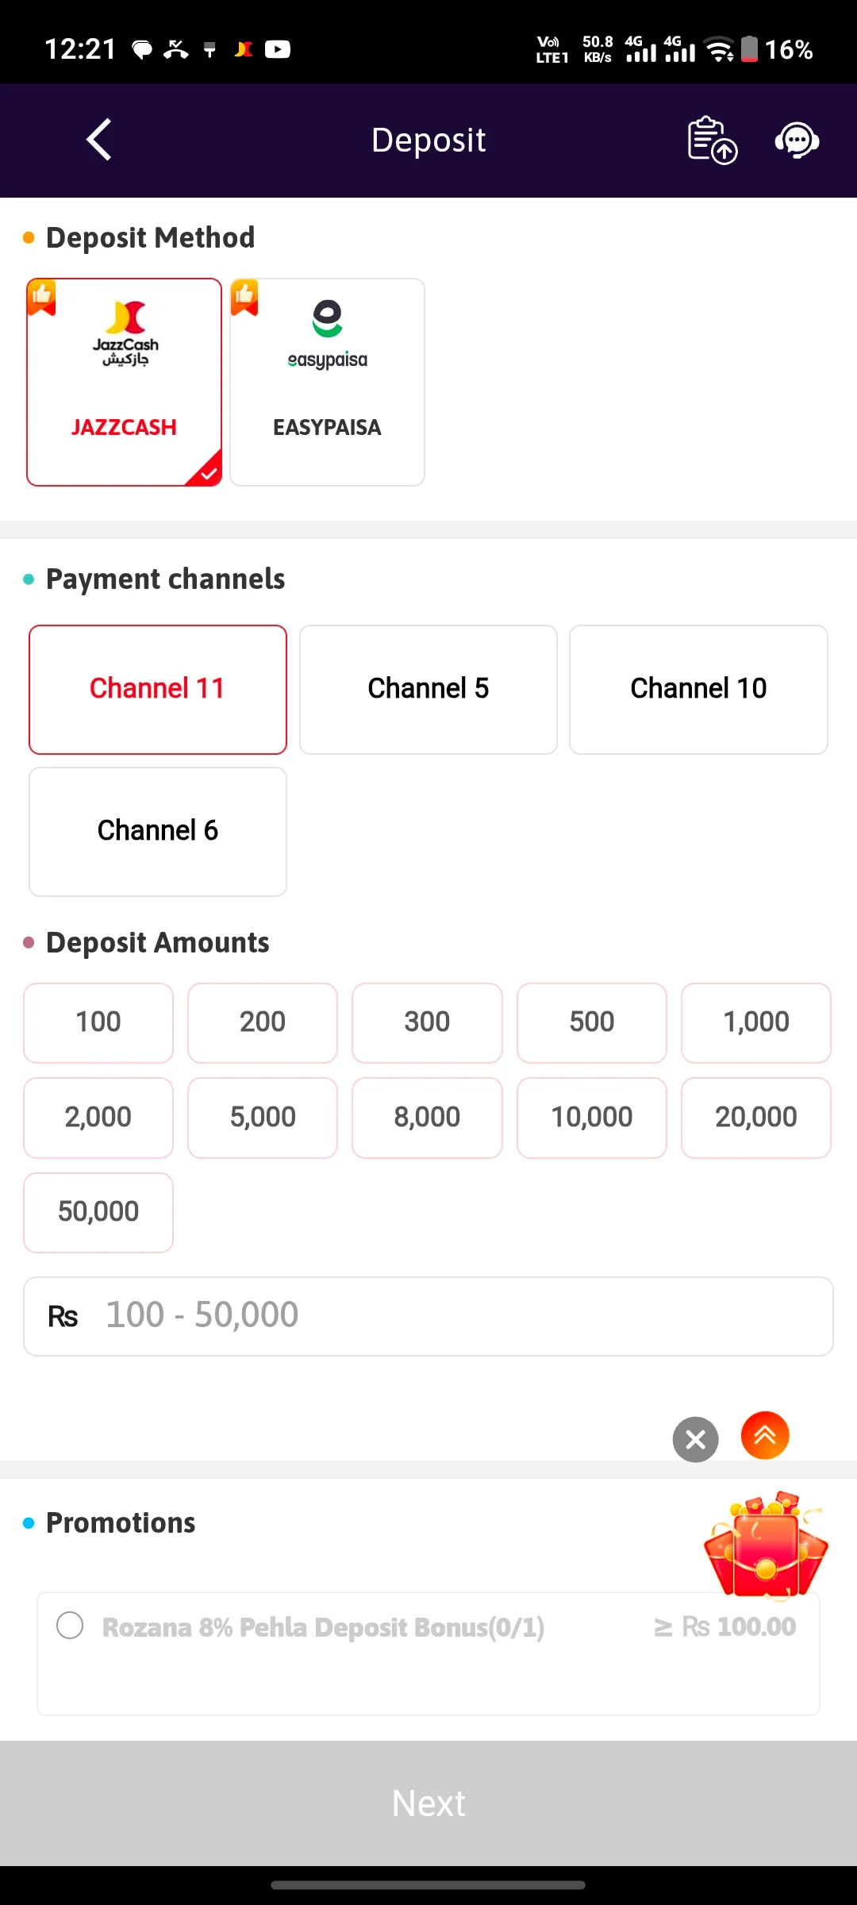Choose Channel 6 payment channel

pyautogui.click(x=158, y=831)
